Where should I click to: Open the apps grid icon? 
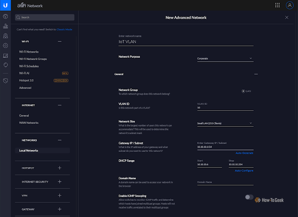(278, 5)
